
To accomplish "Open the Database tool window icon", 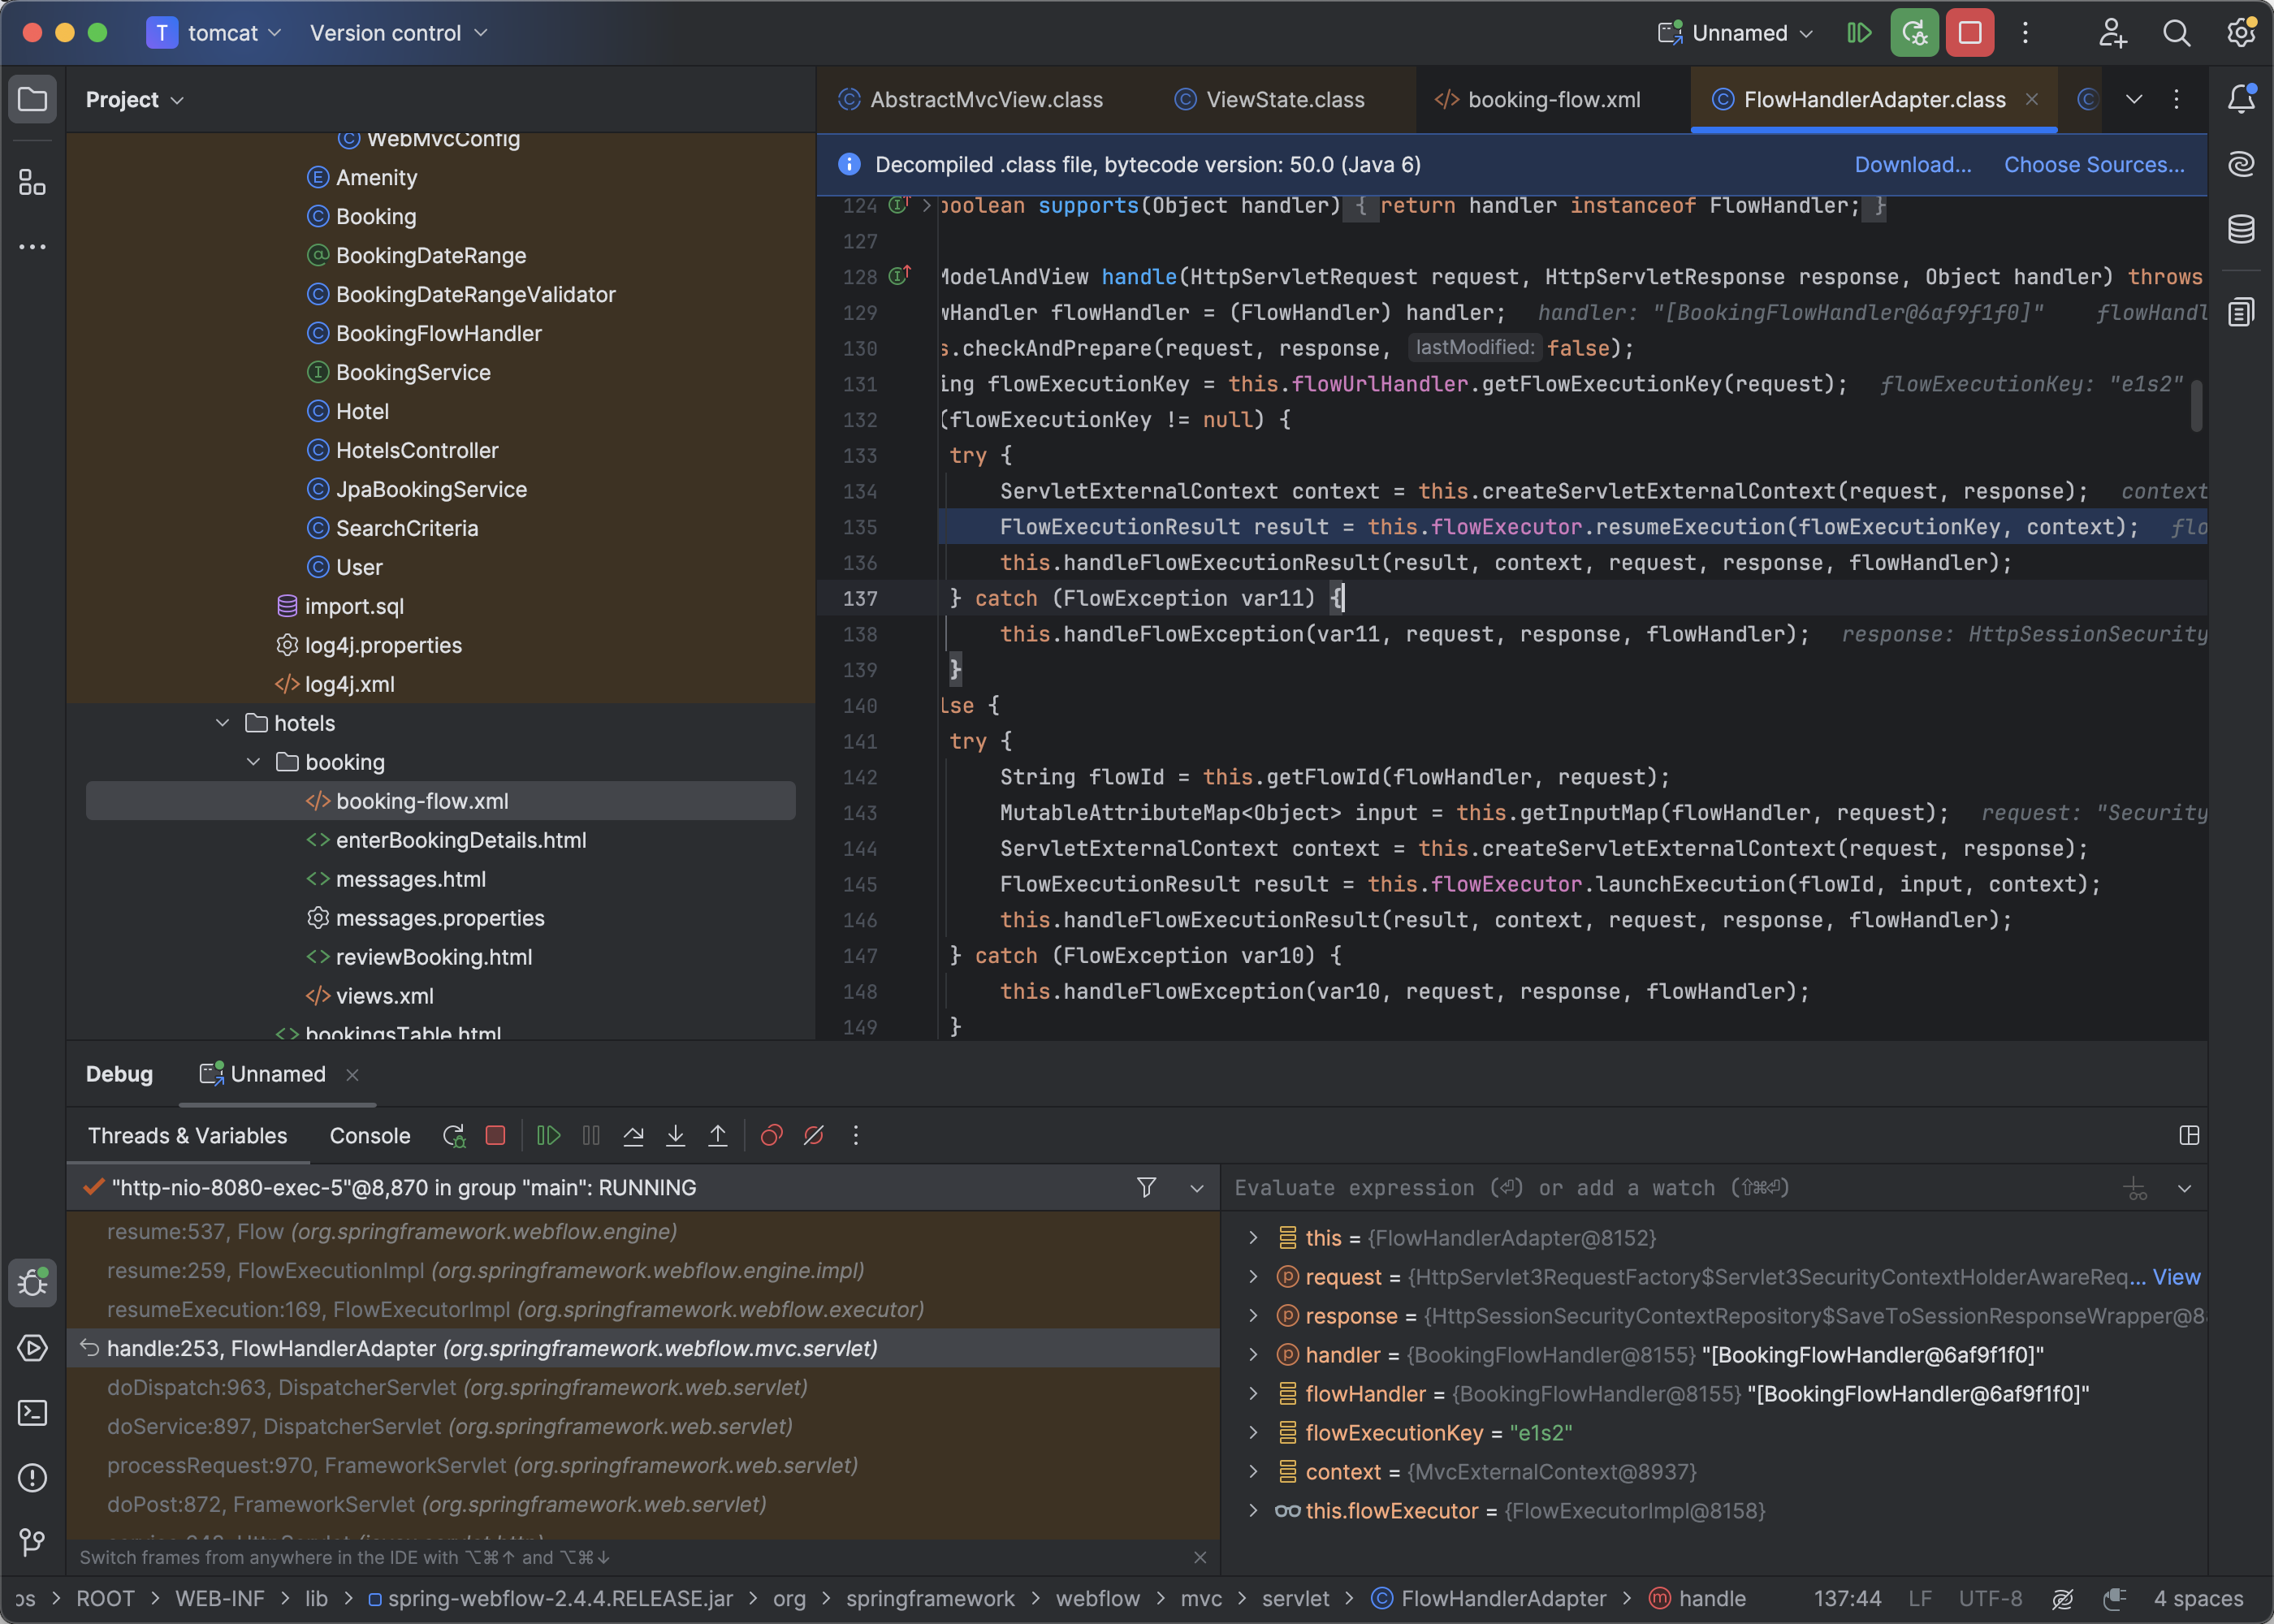I will (2241, 229).
